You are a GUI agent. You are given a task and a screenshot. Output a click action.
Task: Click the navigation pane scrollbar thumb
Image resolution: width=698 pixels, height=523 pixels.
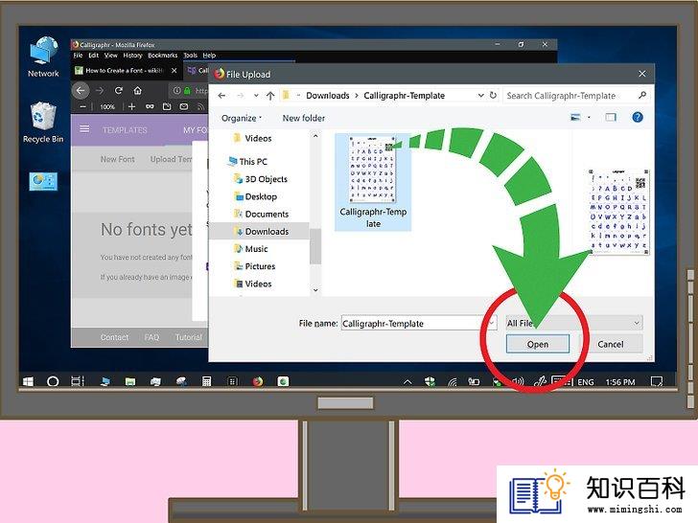pos(315,246)
